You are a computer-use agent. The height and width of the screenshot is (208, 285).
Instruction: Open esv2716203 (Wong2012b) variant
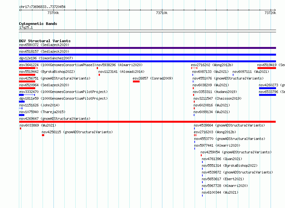(215, 132)
